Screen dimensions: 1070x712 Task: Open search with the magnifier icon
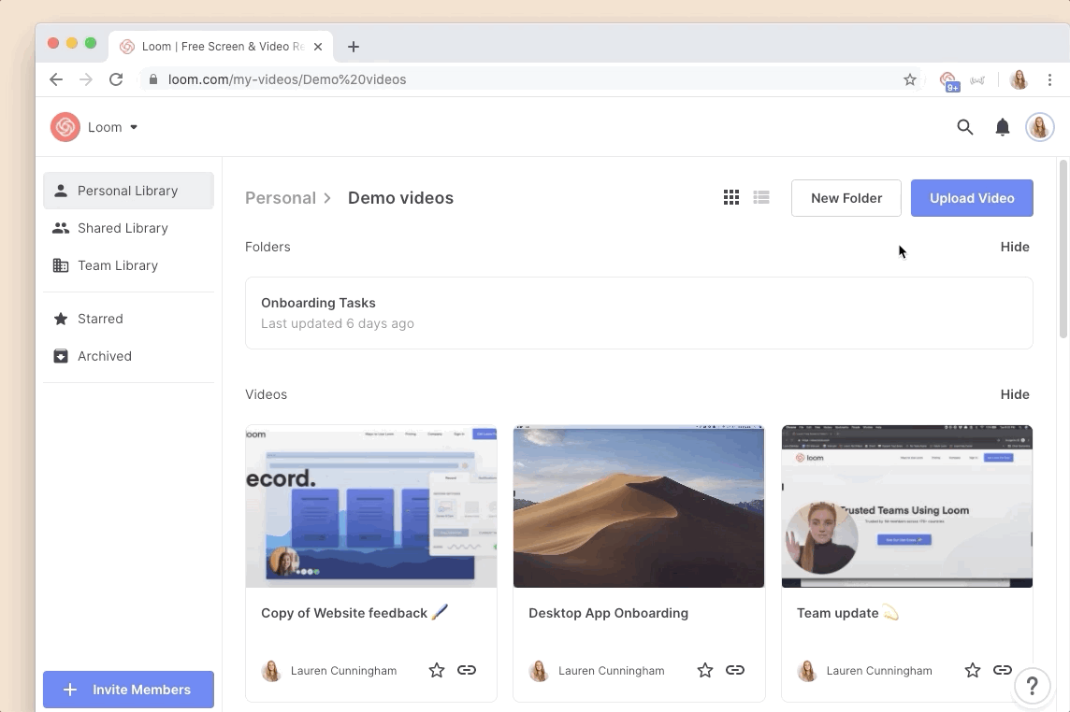click(x=964, y=127)
